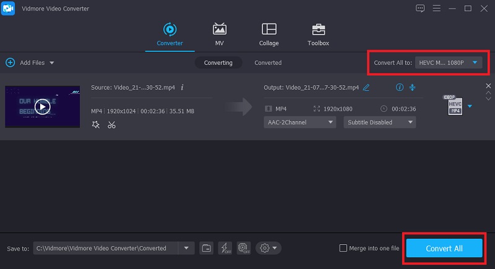
Task: Toggle the lightning high-speed conversion switch
Action: click(225, 248)
